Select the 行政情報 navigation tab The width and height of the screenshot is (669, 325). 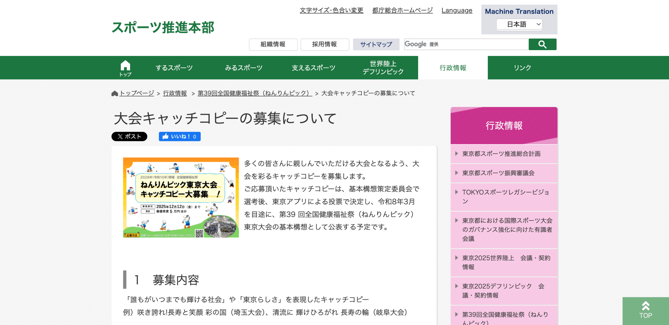click(x=453, y=68)
